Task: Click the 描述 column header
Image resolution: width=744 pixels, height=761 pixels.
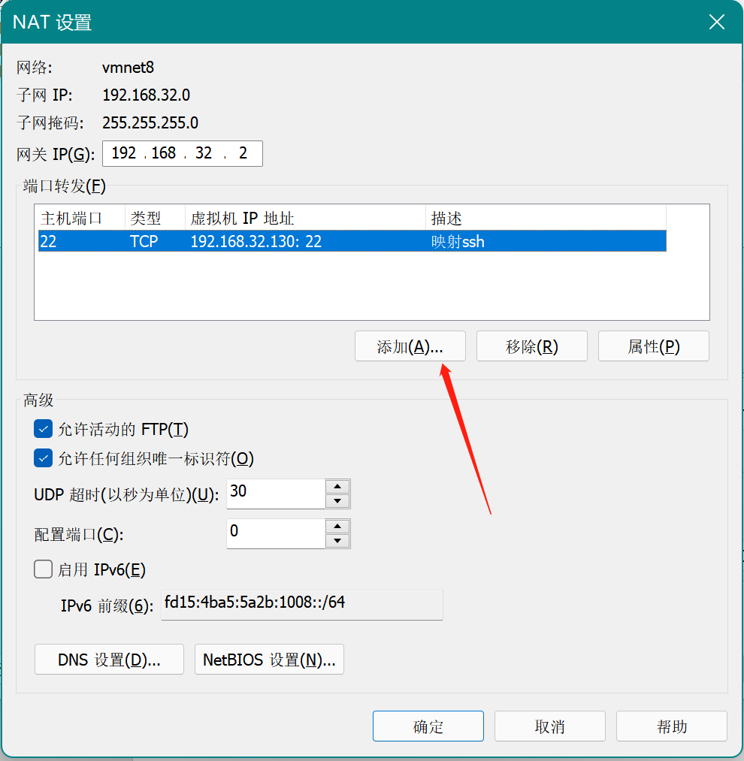Action: tap(546, 218)
